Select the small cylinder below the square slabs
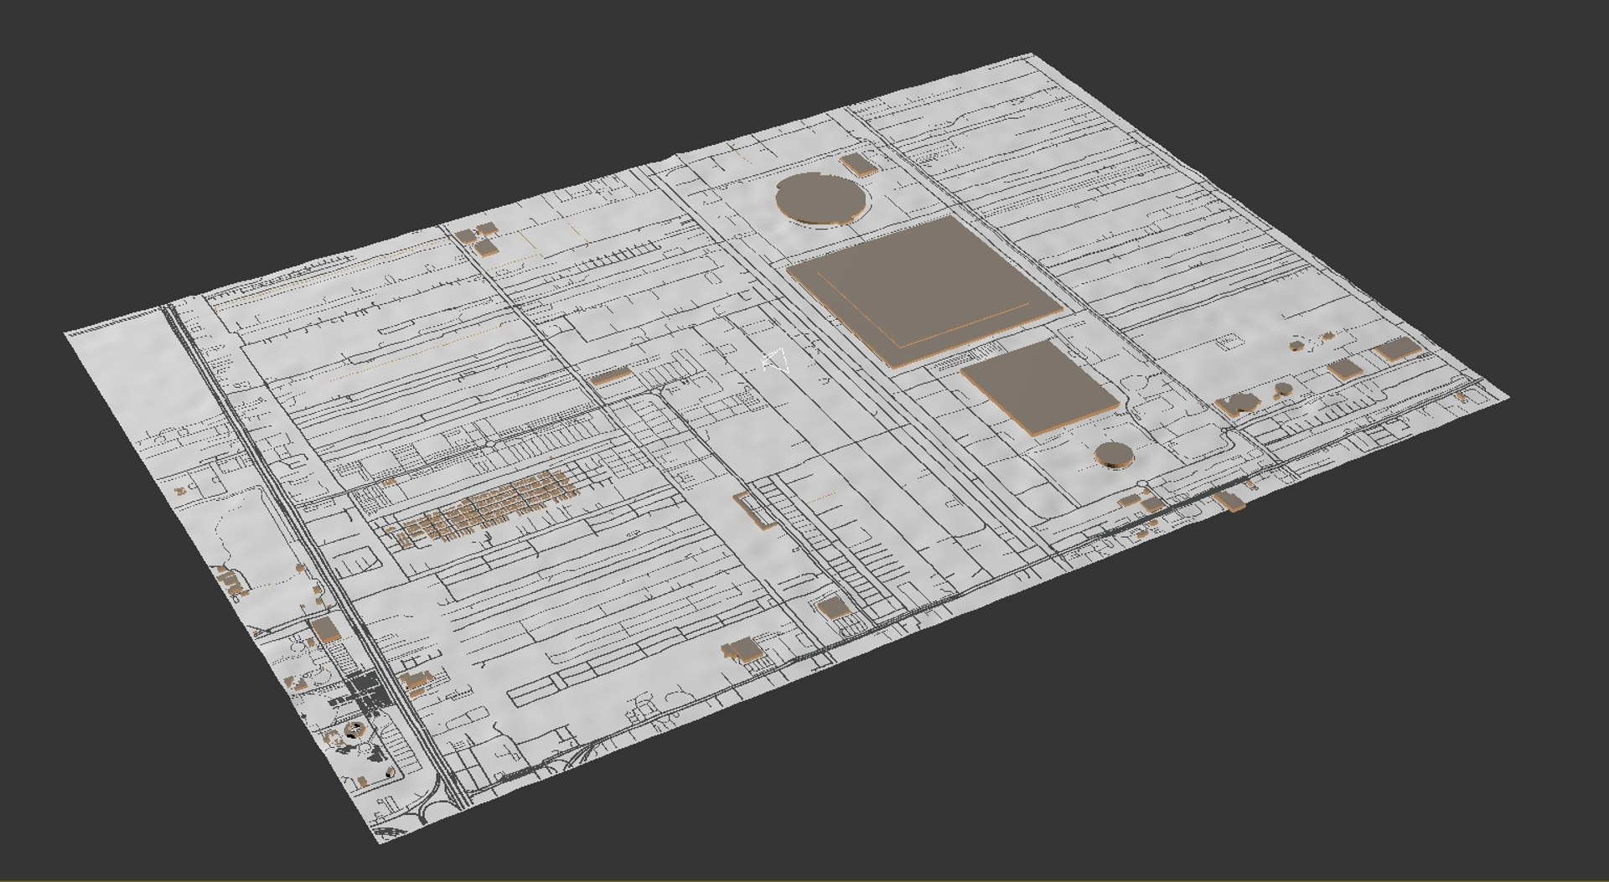 coord(1115,456)
